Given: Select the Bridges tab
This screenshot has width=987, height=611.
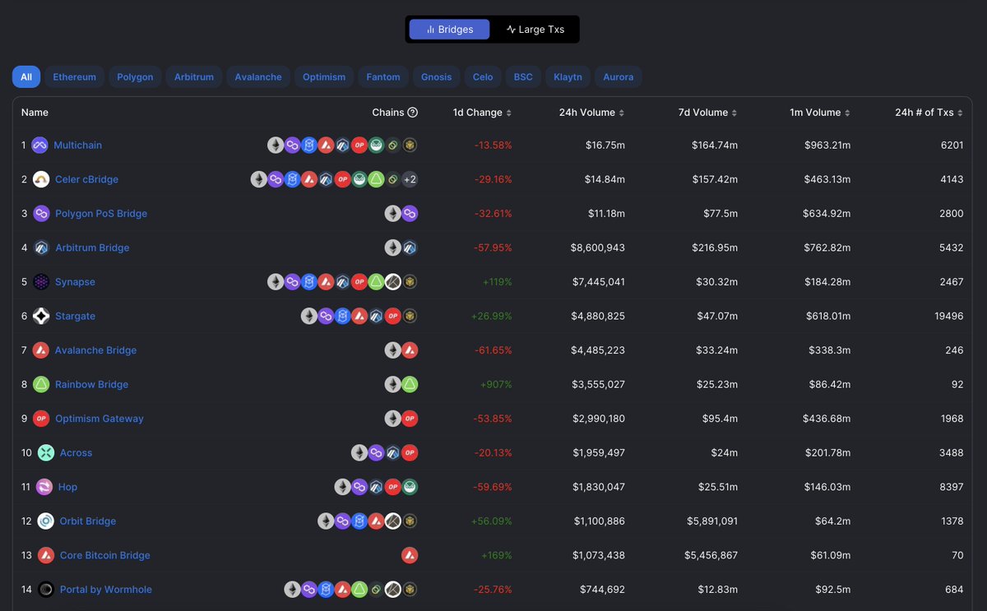Looking at the screenshot, I should [x=448, y=29].
